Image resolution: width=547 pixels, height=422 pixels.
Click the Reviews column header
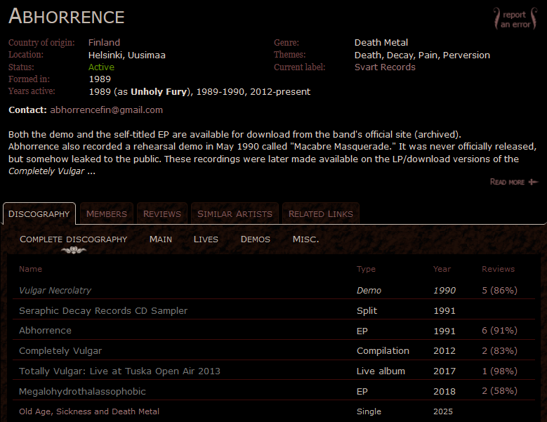tap(498, 269)
